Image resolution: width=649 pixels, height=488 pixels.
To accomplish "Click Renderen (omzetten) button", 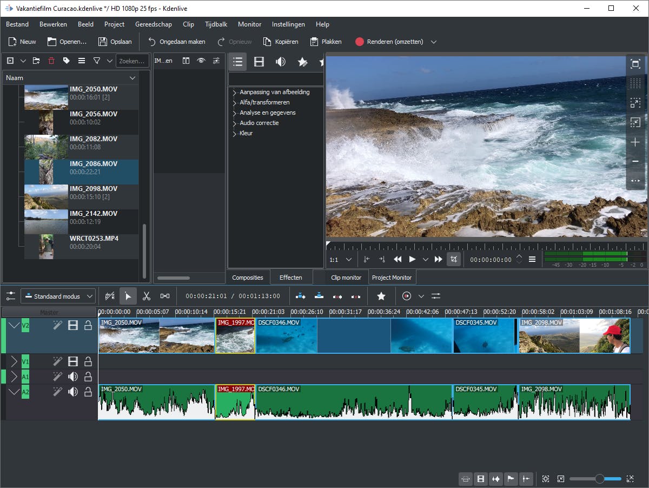I will [x=389, y=42].
